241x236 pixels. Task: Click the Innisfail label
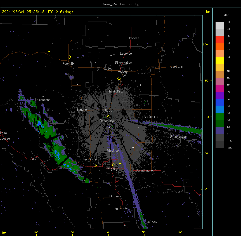116,91
